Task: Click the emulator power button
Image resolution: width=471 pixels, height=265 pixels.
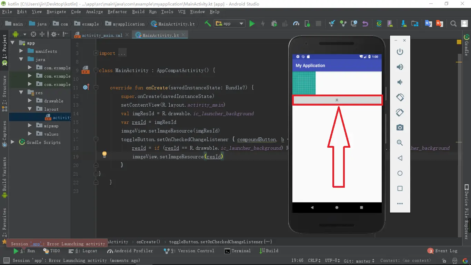Action: click(400, 52)
